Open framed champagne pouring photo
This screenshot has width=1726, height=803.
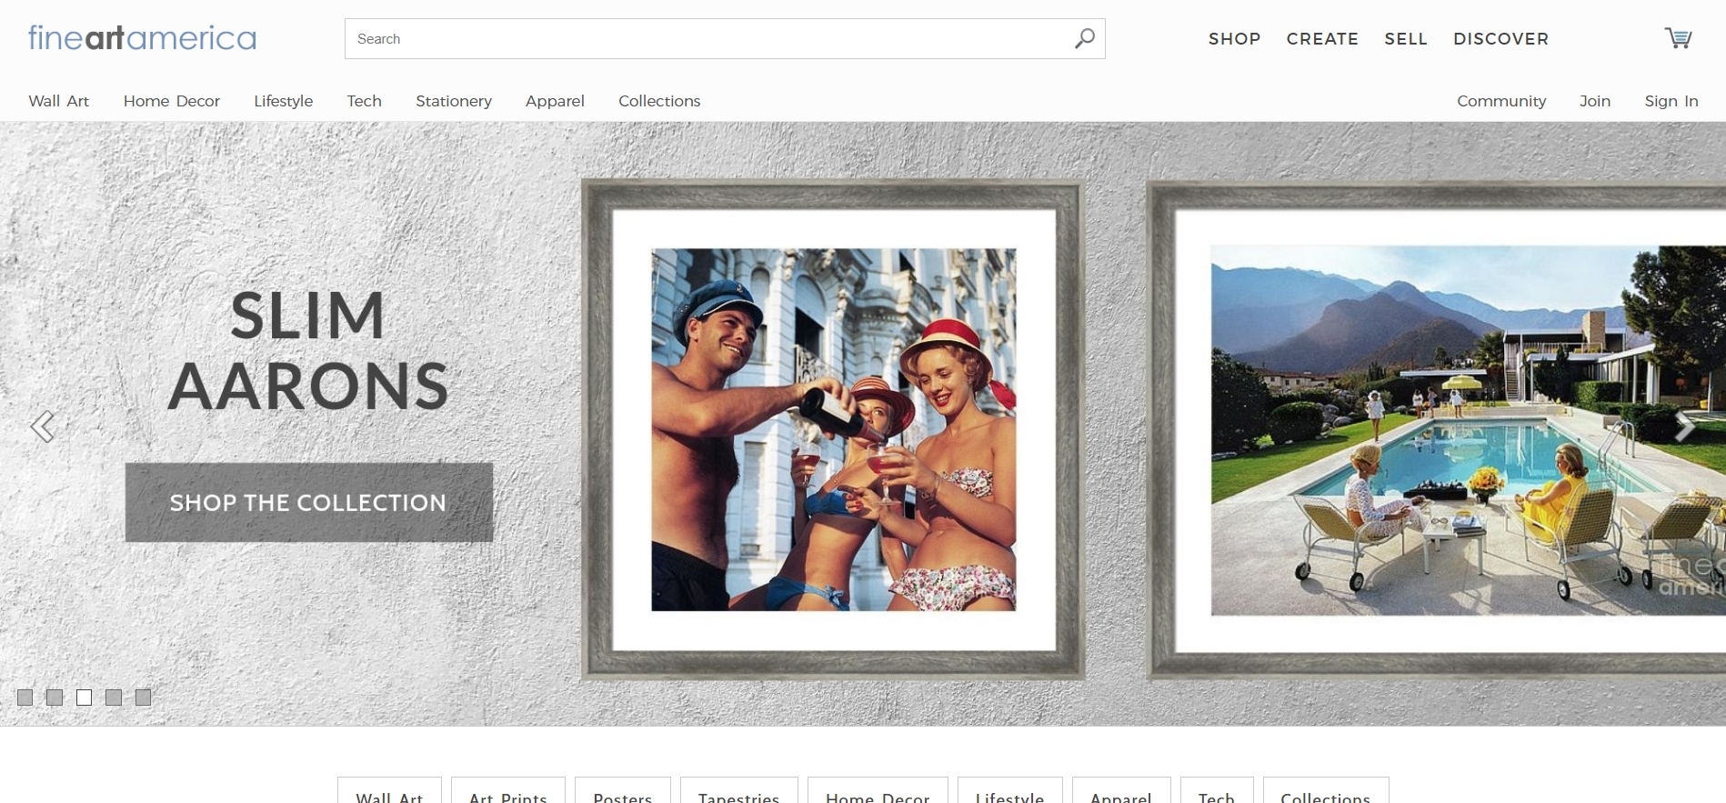[833, 429]
